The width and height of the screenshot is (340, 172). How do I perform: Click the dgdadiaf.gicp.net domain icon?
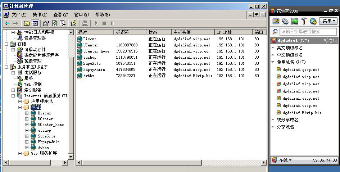click(x=279, y=69)
